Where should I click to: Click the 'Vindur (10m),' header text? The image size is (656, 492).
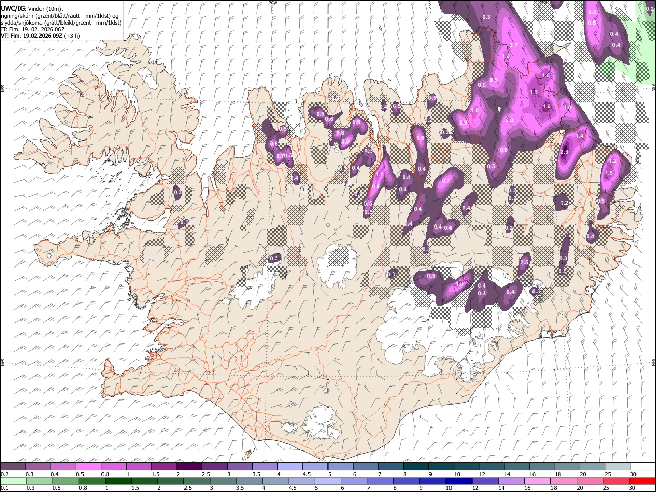point(45,9)
